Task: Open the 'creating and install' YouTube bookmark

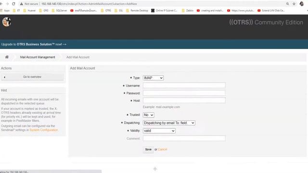Action: point(210,11)
